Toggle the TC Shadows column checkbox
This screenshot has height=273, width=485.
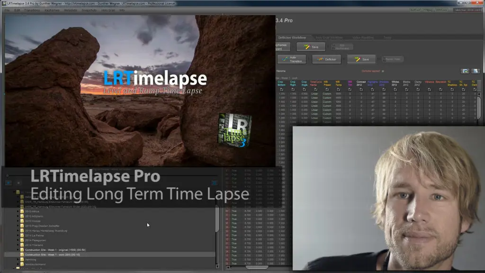pos(452,90)
